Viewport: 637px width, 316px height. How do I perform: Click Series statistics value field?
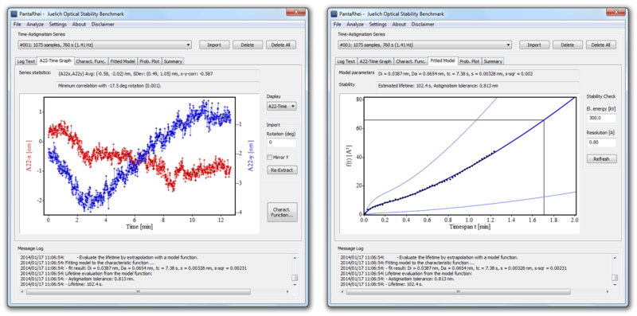(158, 74)
